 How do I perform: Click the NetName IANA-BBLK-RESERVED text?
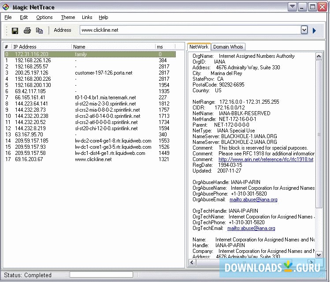pos(231,113)
